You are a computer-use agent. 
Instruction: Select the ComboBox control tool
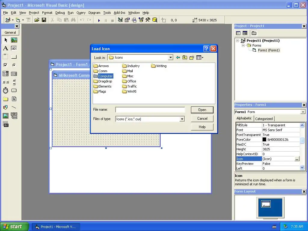click(x=6, y=74)
